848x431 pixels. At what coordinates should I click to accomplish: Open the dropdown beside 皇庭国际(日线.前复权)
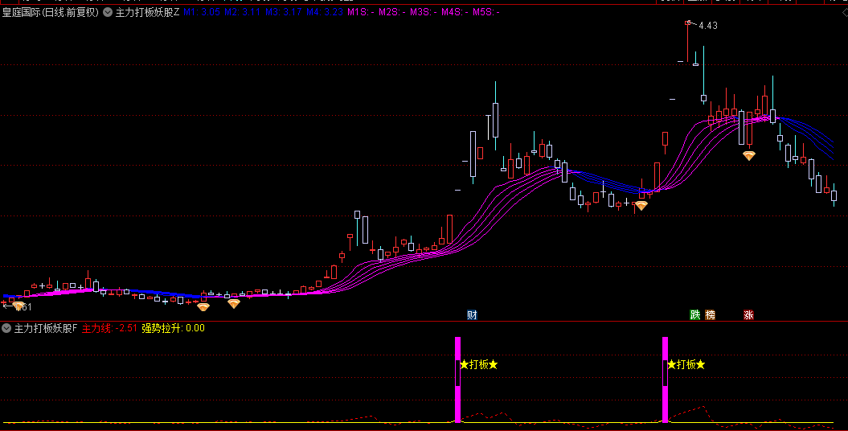[x=108, y=12]
